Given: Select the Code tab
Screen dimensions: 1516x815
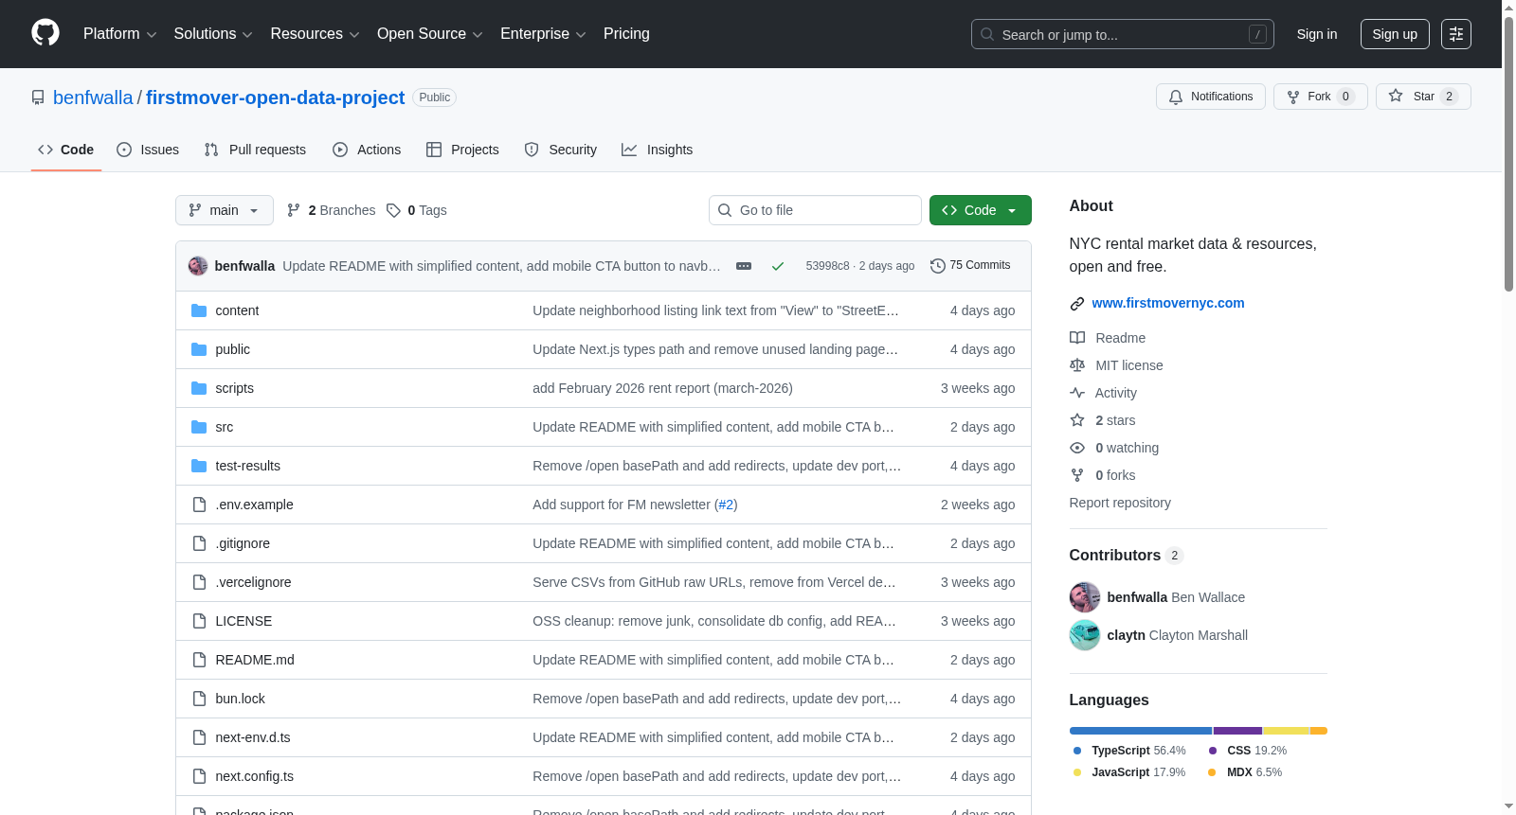Looking at the screenshot, I should 66,150.
